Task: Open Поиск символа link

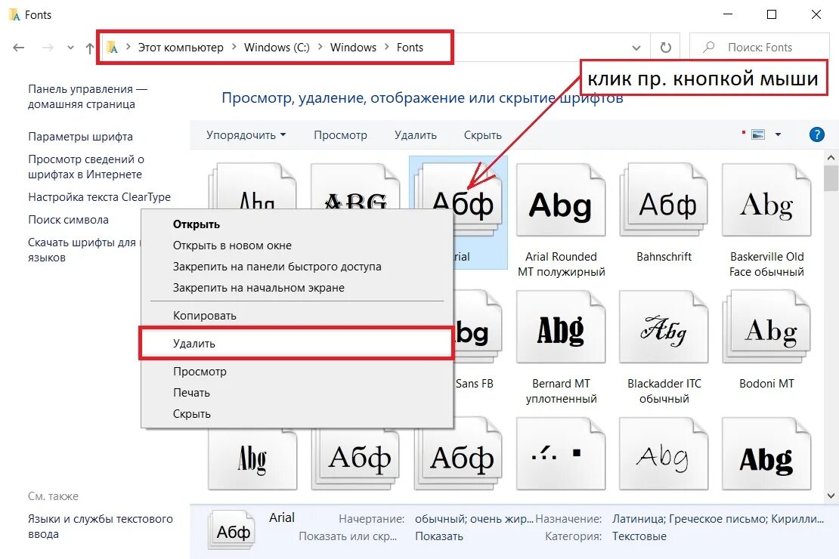Action: (68, 219)
